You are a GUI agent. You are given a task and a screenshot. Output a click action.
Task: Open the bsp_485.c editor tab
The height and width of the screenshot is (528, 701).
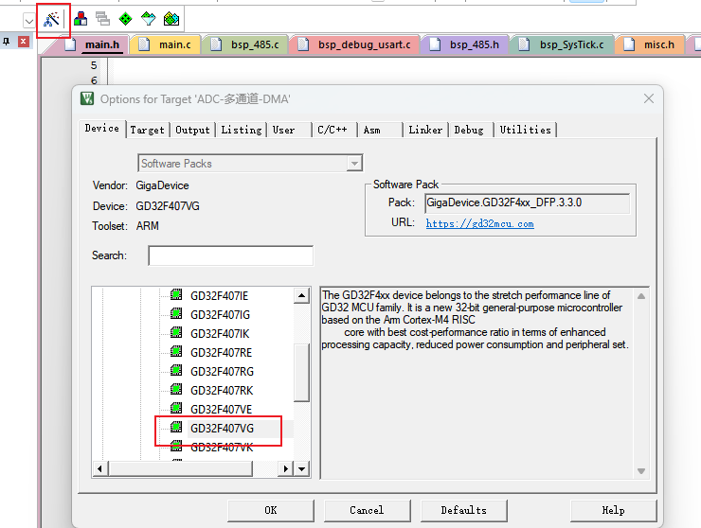coord(246,44)
